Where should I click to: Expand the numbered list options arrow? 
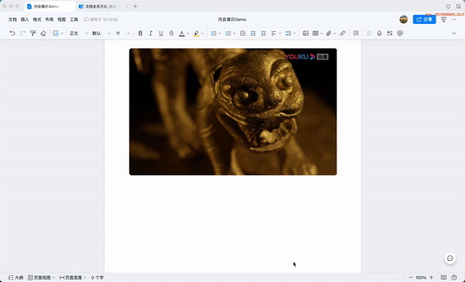click(234, 33)
